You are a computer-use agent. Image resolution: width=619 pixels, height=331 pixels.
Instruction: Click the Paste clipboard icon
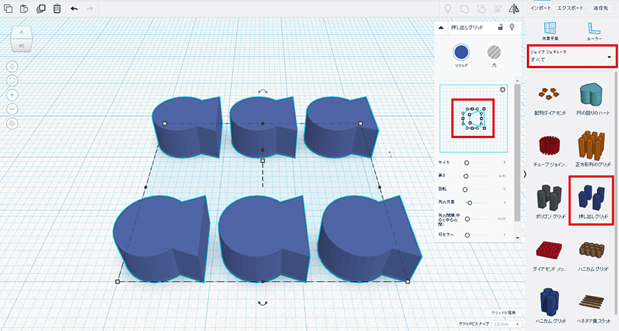[x=24, y=8]
